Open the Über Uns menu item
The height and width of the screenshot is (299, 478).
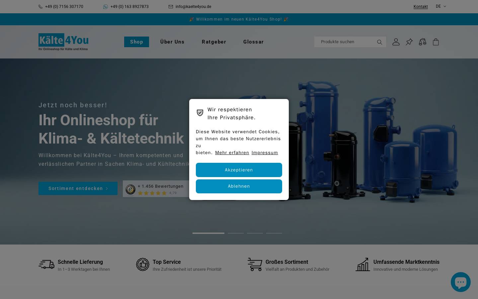172,42
